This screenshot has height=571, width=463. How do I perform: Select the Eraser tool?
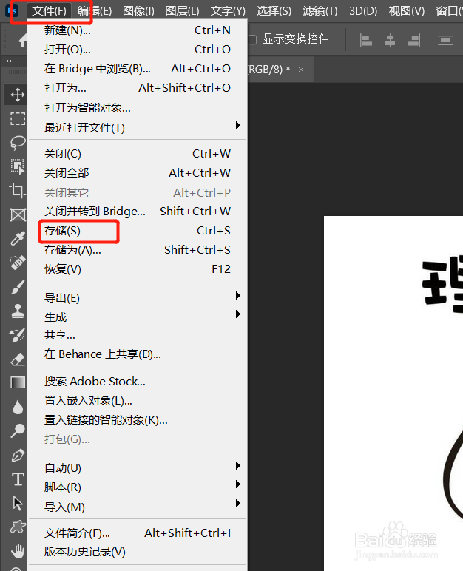coord(18,359)
